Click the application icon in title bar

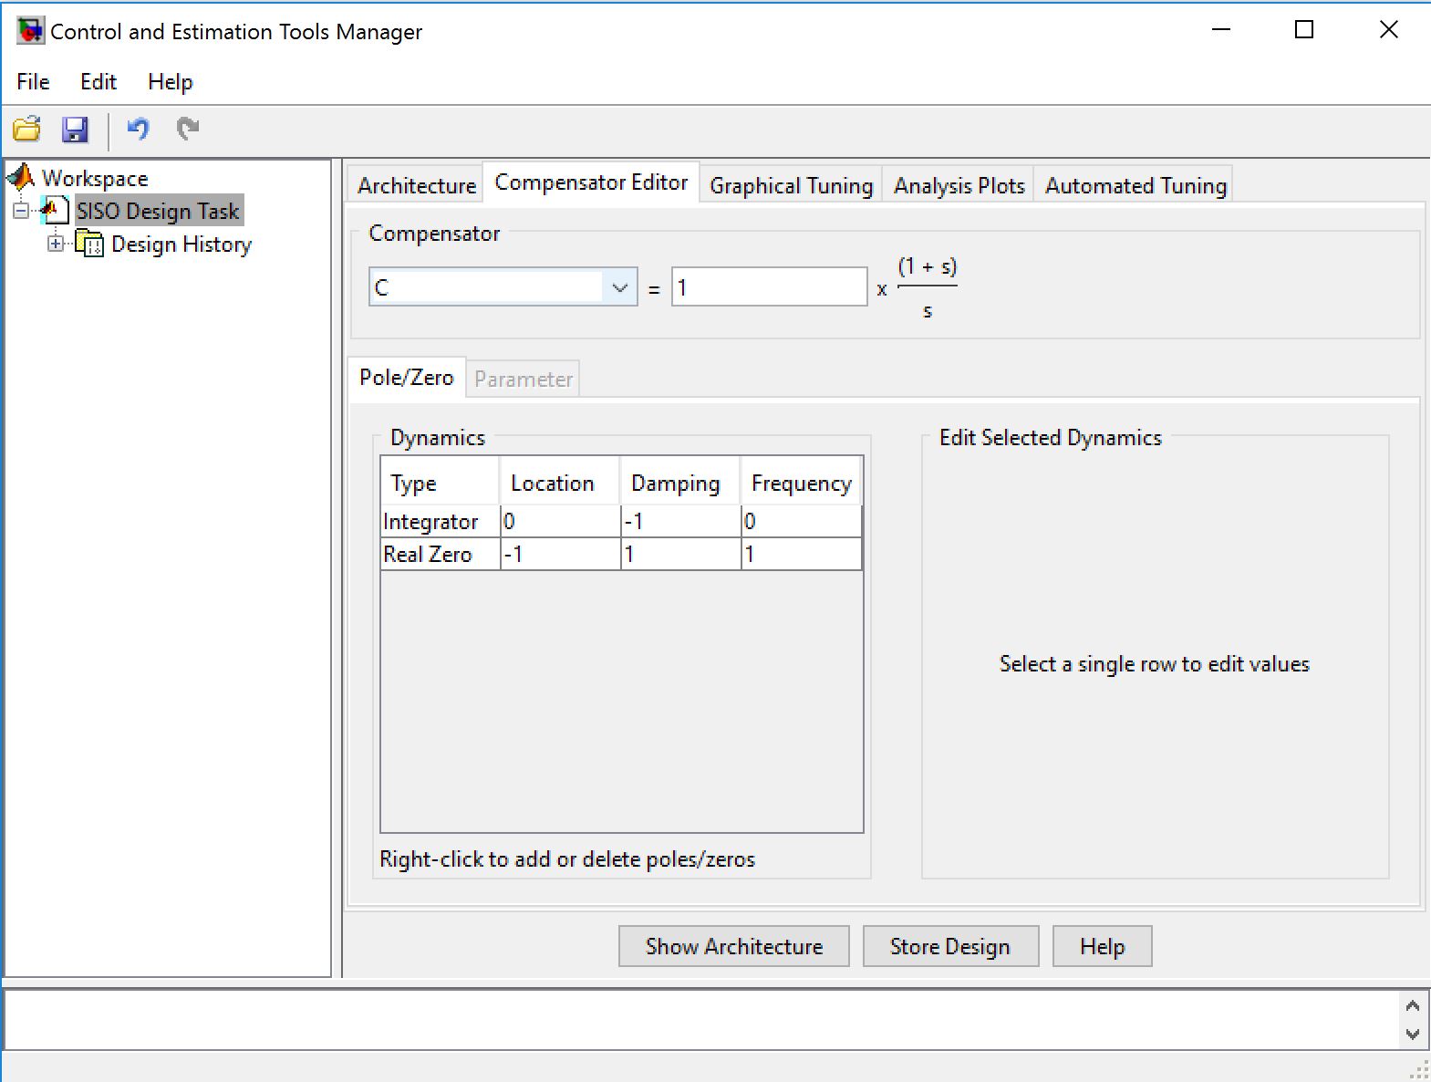tap(30, 31)
